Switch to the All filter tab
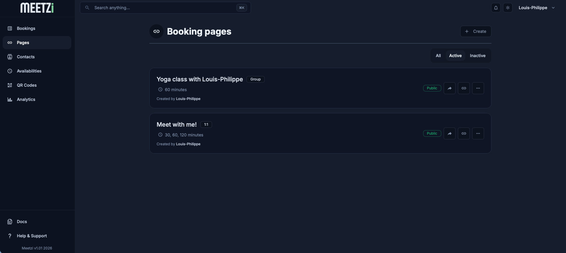The height and width of the screenshot is (253, 566). (438, 56)
